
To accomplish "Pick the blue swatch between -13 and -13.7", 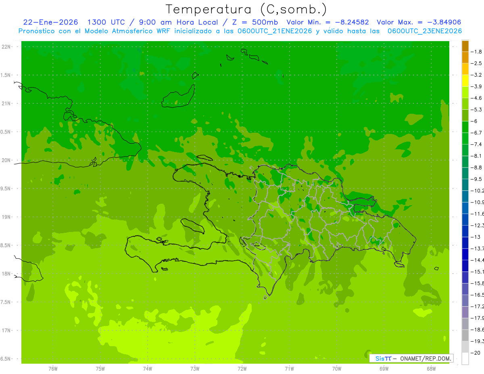I will [x=465, y=242].
